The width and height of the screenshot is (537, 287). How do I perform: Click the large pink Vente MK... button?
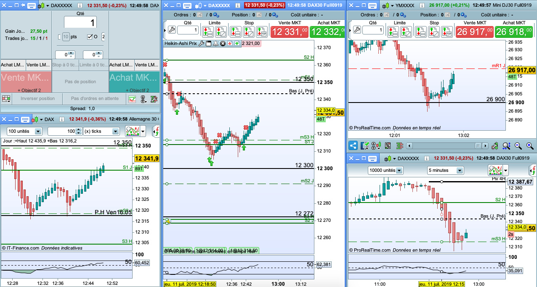pos(26,82)
